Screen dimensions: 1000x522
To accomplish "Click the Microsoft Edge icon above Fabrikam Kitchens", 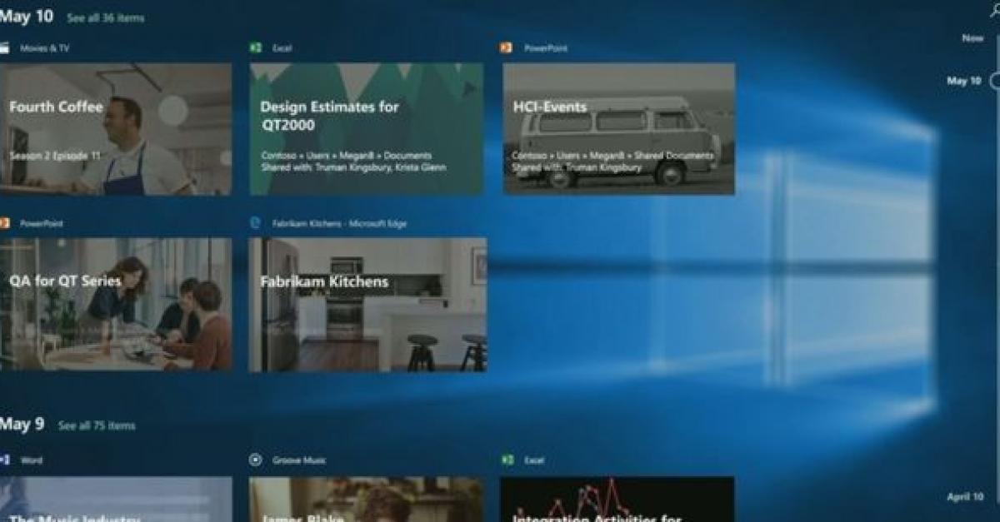I will (256, 223).
